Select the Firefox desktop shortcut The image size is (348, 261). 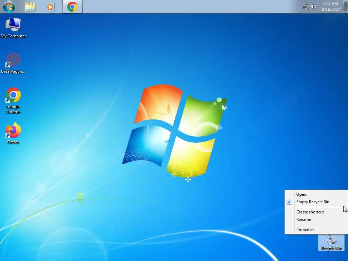tap(13, 133)
